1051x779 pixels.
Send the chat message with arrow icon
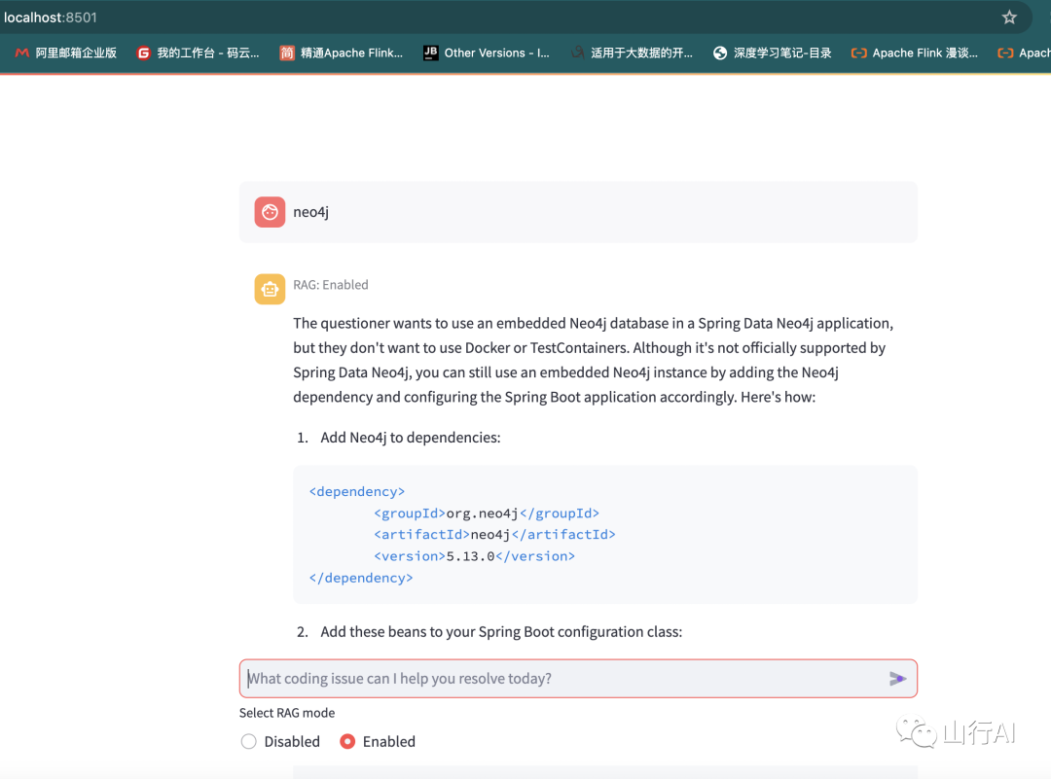coord(897,679)
